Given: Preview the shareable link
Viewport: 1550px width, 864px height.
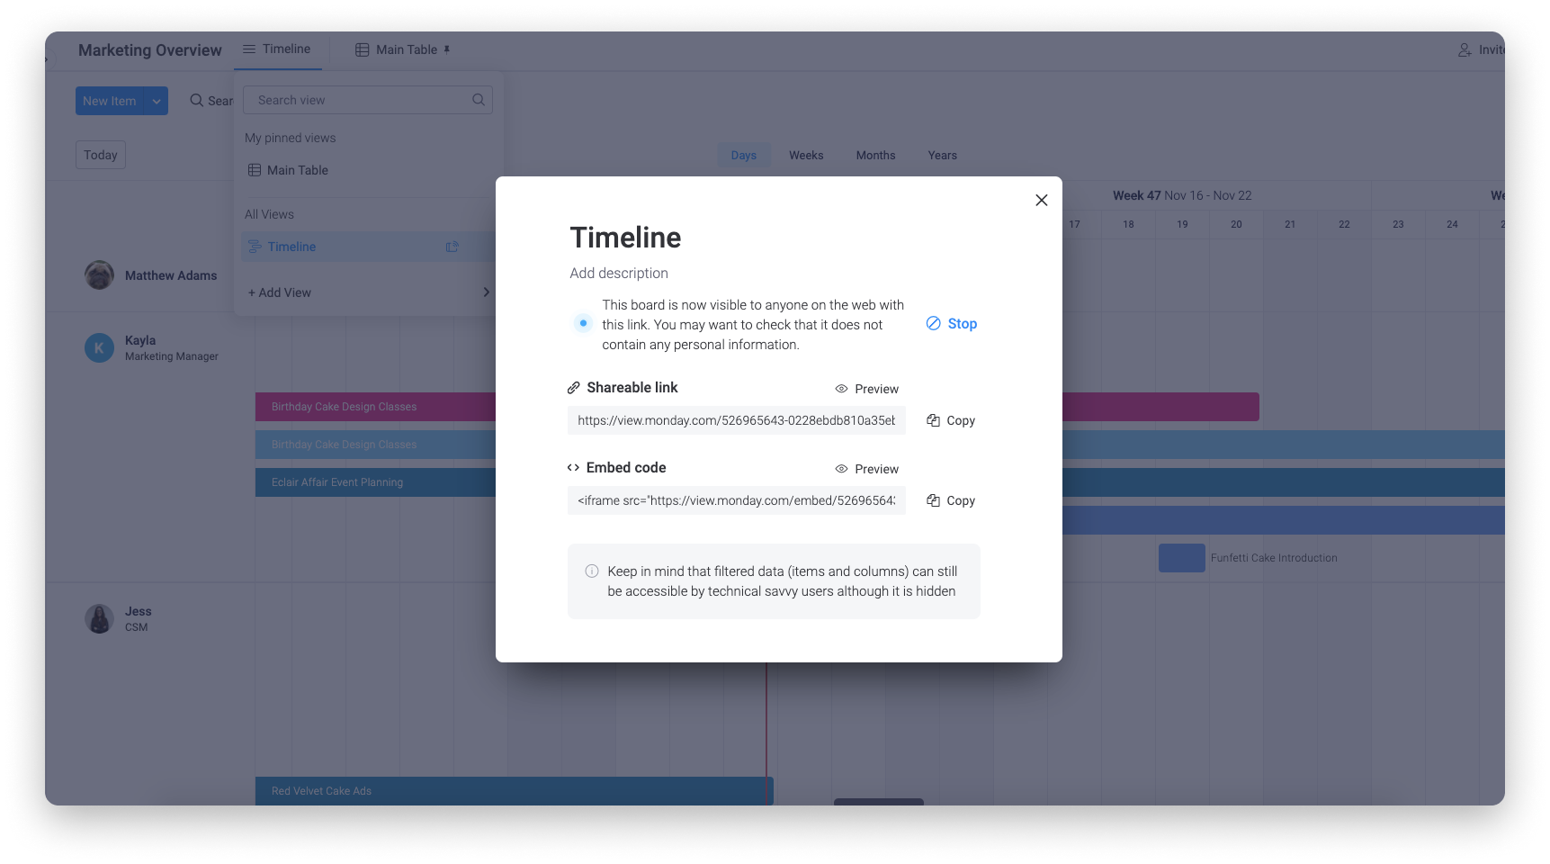Looking at the screenshot, I should (x=867, y=389).
